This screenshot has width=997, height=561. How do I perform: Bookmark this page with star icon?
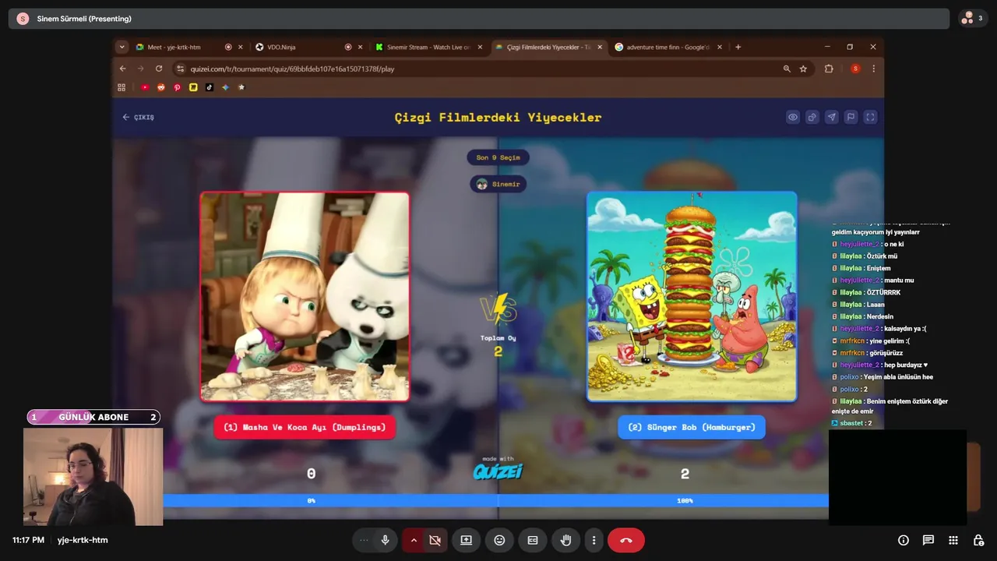click(803, 69)
